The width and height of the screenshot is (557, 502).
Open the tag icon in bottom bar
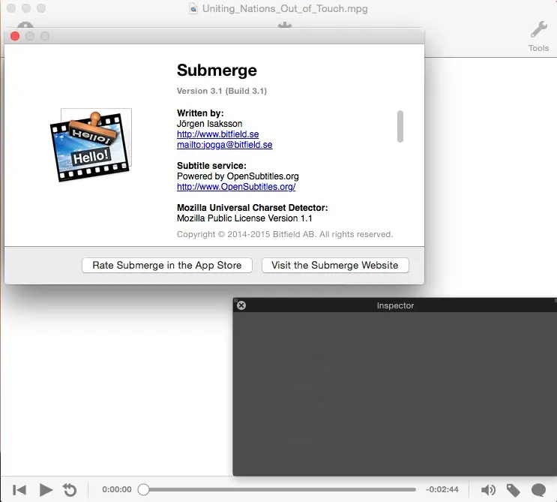[x=514, y=490]
